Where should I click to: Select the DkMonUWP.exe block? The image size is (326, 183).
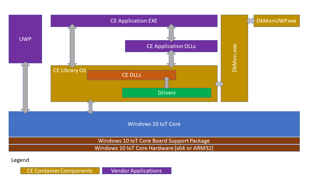point(276,21)
